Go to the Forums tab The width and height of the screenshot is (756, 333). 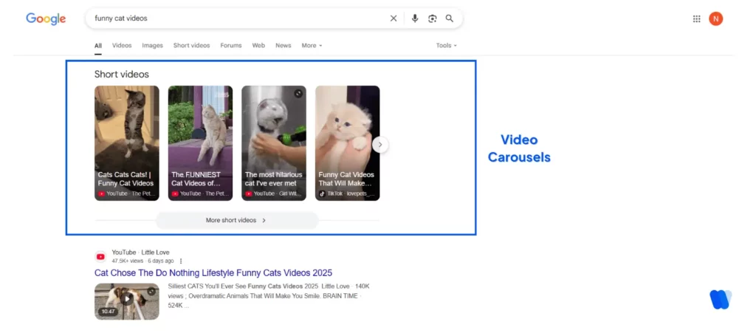231,45
